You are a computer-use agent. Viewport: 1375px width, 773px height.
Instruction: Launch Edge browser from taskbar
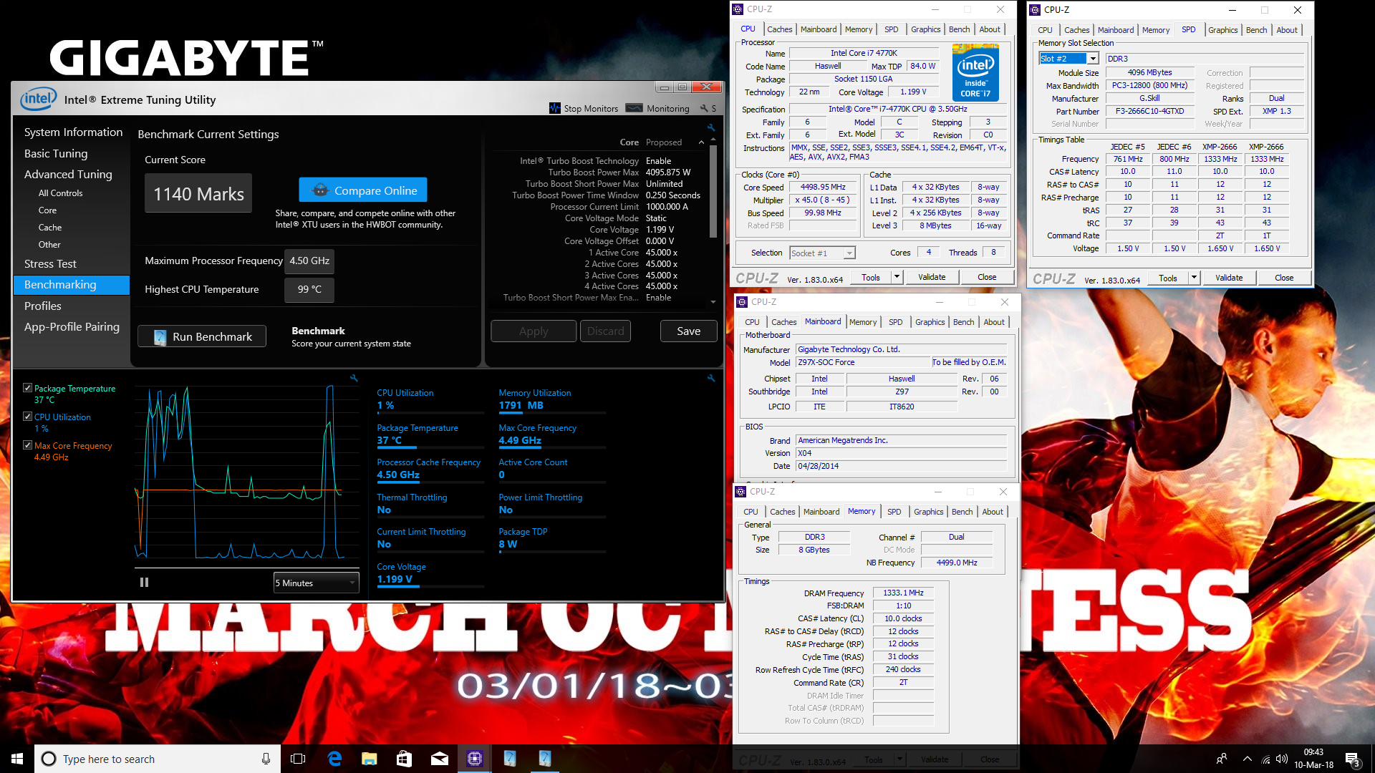click(334, 759)
